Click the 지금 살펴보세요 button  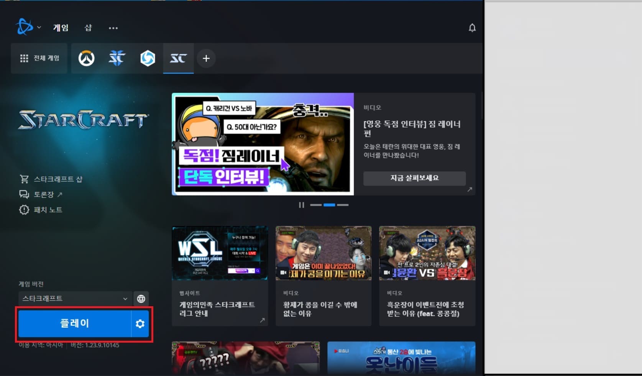414,178
